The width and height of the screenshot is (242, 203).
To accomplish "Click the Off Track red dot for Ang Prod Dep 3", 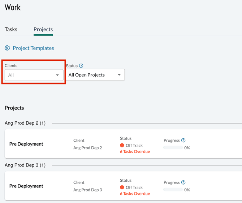I will tap(122, 187).
